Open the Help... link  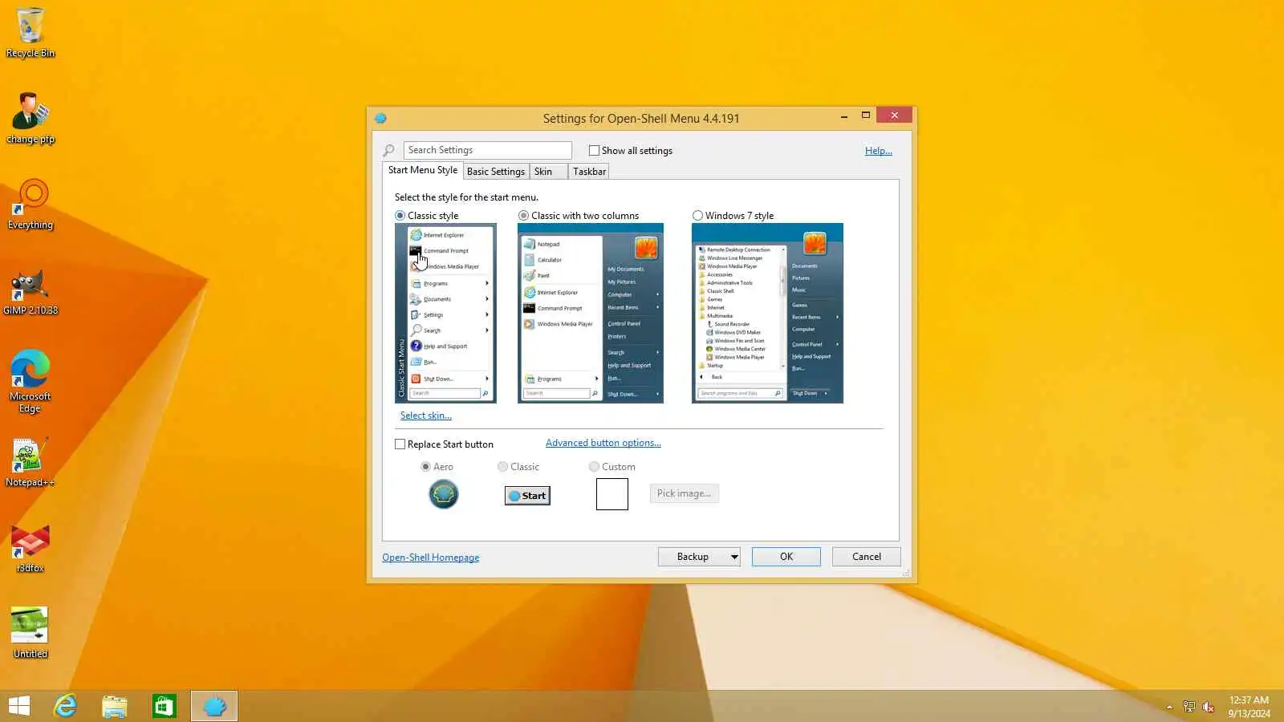[879, 151]
